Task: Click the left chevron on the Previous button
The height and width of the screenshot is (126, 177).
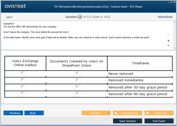Action: [6, 113]
